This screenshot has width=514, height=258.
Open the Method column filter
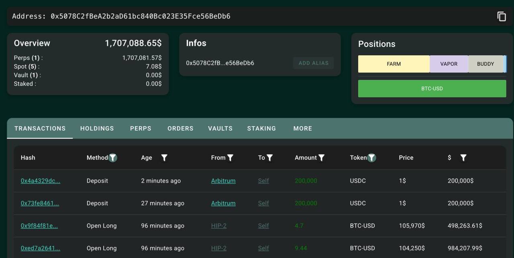(113, 158)
